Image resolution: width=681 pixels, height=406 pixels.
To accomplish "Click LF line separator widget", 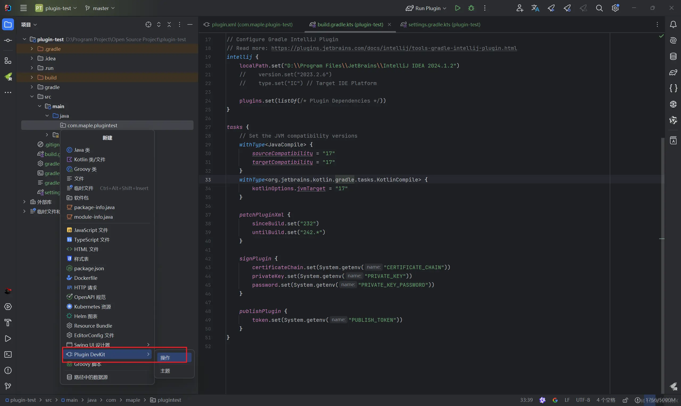I will point(567,400).
